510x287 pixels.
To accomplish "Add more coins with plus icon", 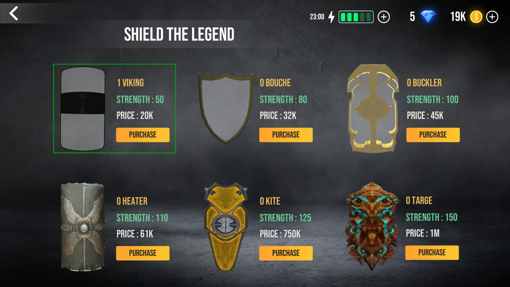I will pos(492,17).
